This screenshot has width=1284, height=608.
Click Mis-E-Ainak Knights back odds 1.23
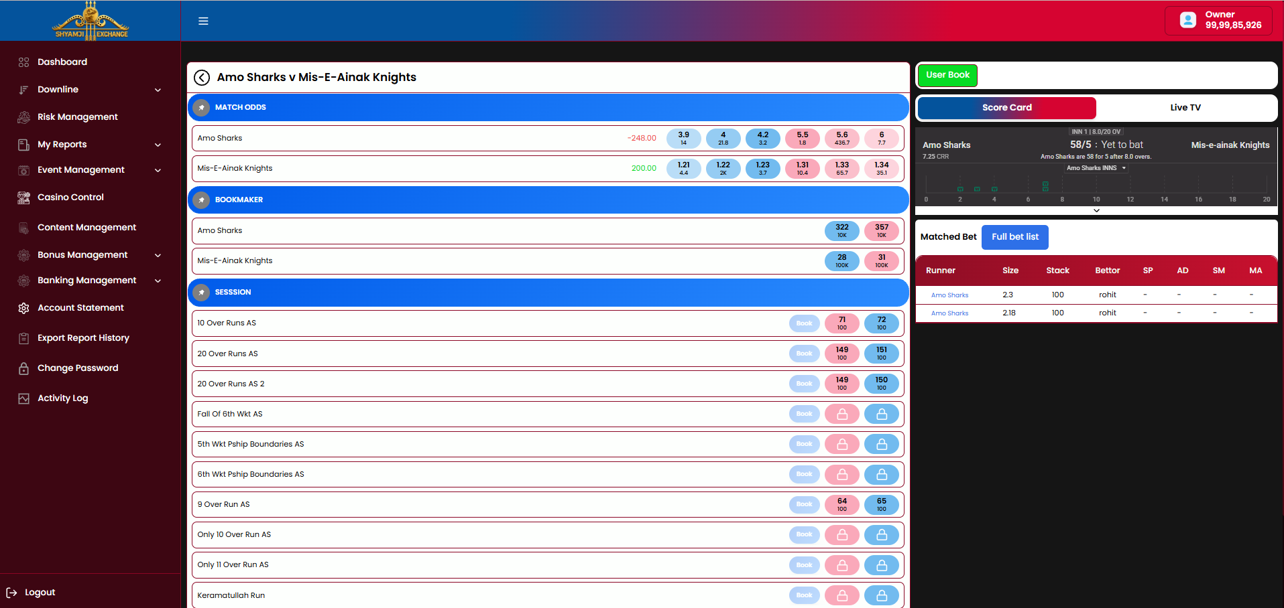point(763,169)
